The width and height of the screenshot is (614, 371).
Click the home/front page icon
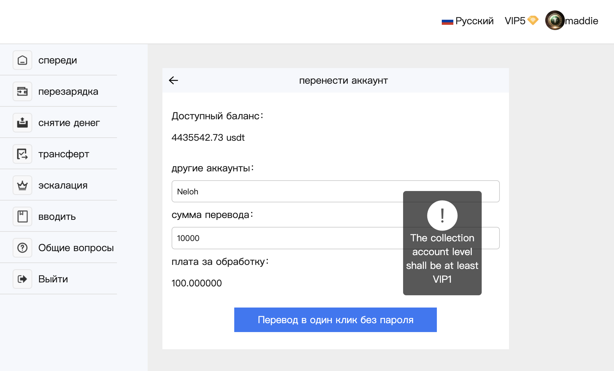[22, 59]
